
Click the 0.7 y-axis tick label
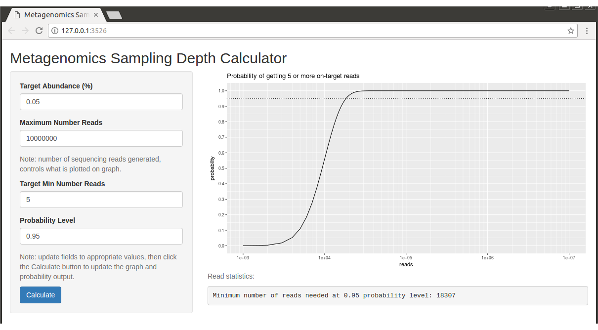[222, 137]
